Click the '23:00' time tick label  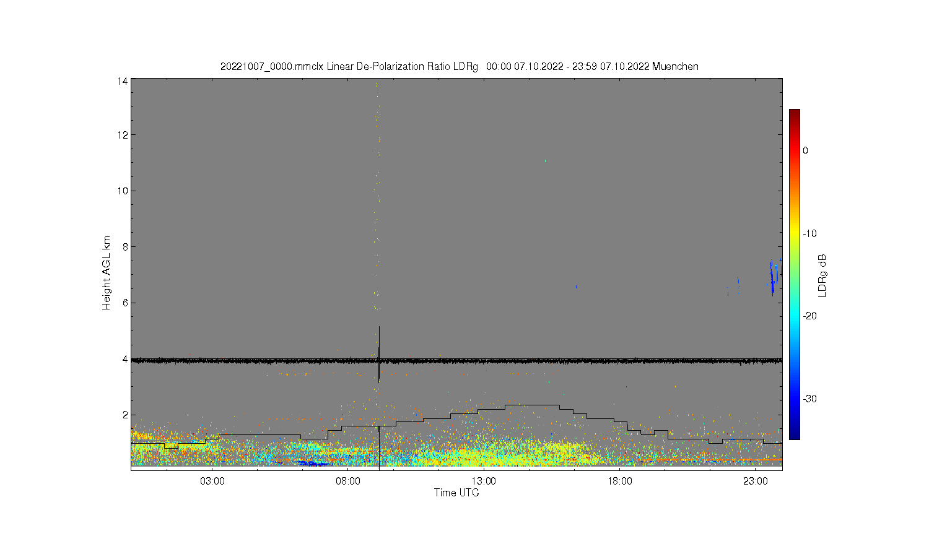[x=755, y=481]
